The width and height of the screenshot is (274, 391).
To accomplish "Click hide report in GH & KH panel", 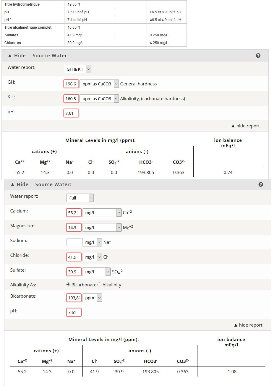I will 245,126.
